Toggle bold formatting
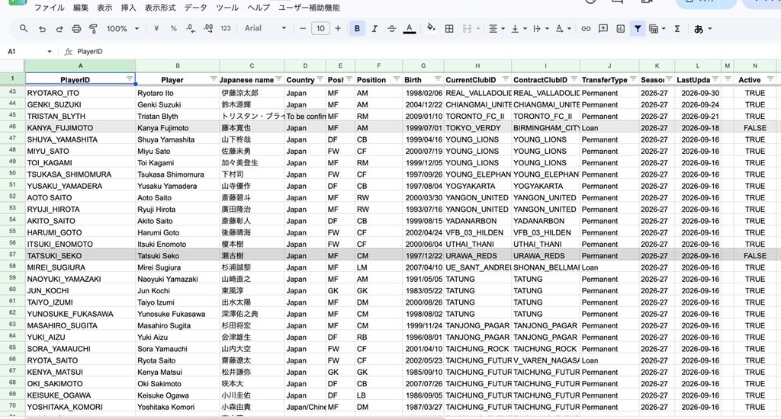This screenshot has width=781, height=419. [x=357, y=29]
